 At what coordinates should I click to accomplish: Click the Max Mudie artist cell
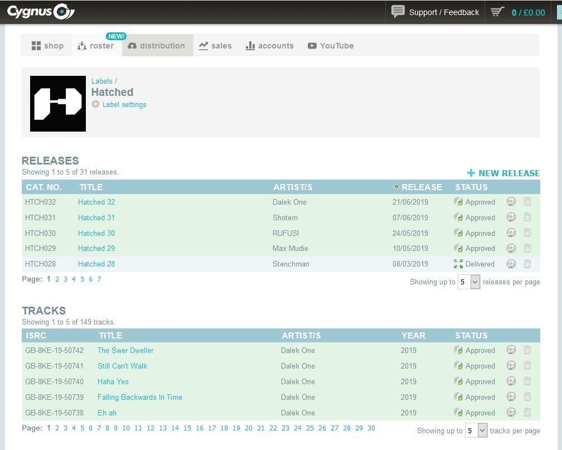pos(290,248)
